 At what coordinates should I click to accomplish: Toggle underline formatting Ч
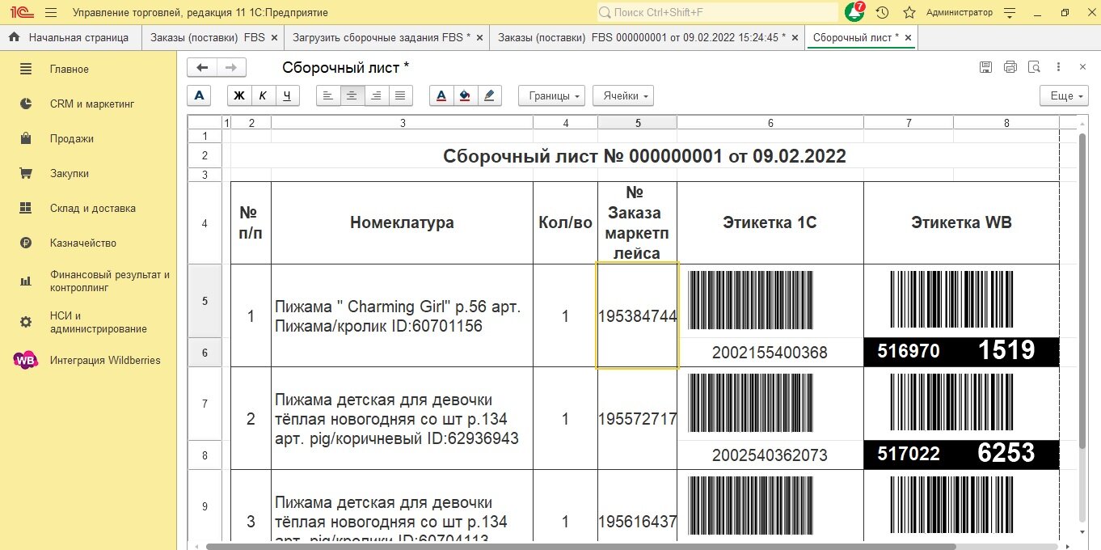tap(287, 95)
